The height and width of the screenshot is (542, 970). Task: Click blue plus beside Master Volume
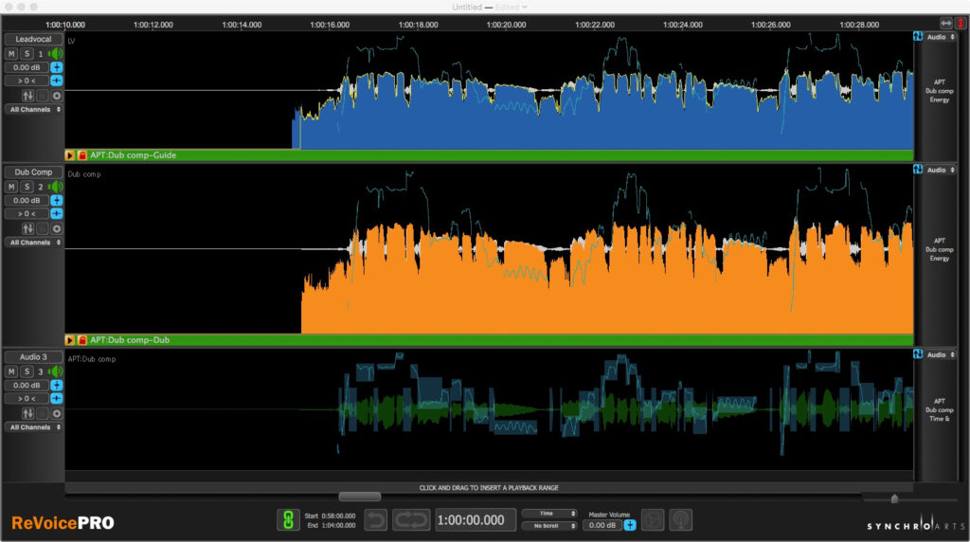tap(630, 525)
